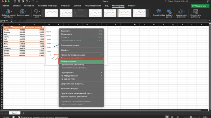Expand На передний план submenu
211x118 pixels.
tap(101, 76)
